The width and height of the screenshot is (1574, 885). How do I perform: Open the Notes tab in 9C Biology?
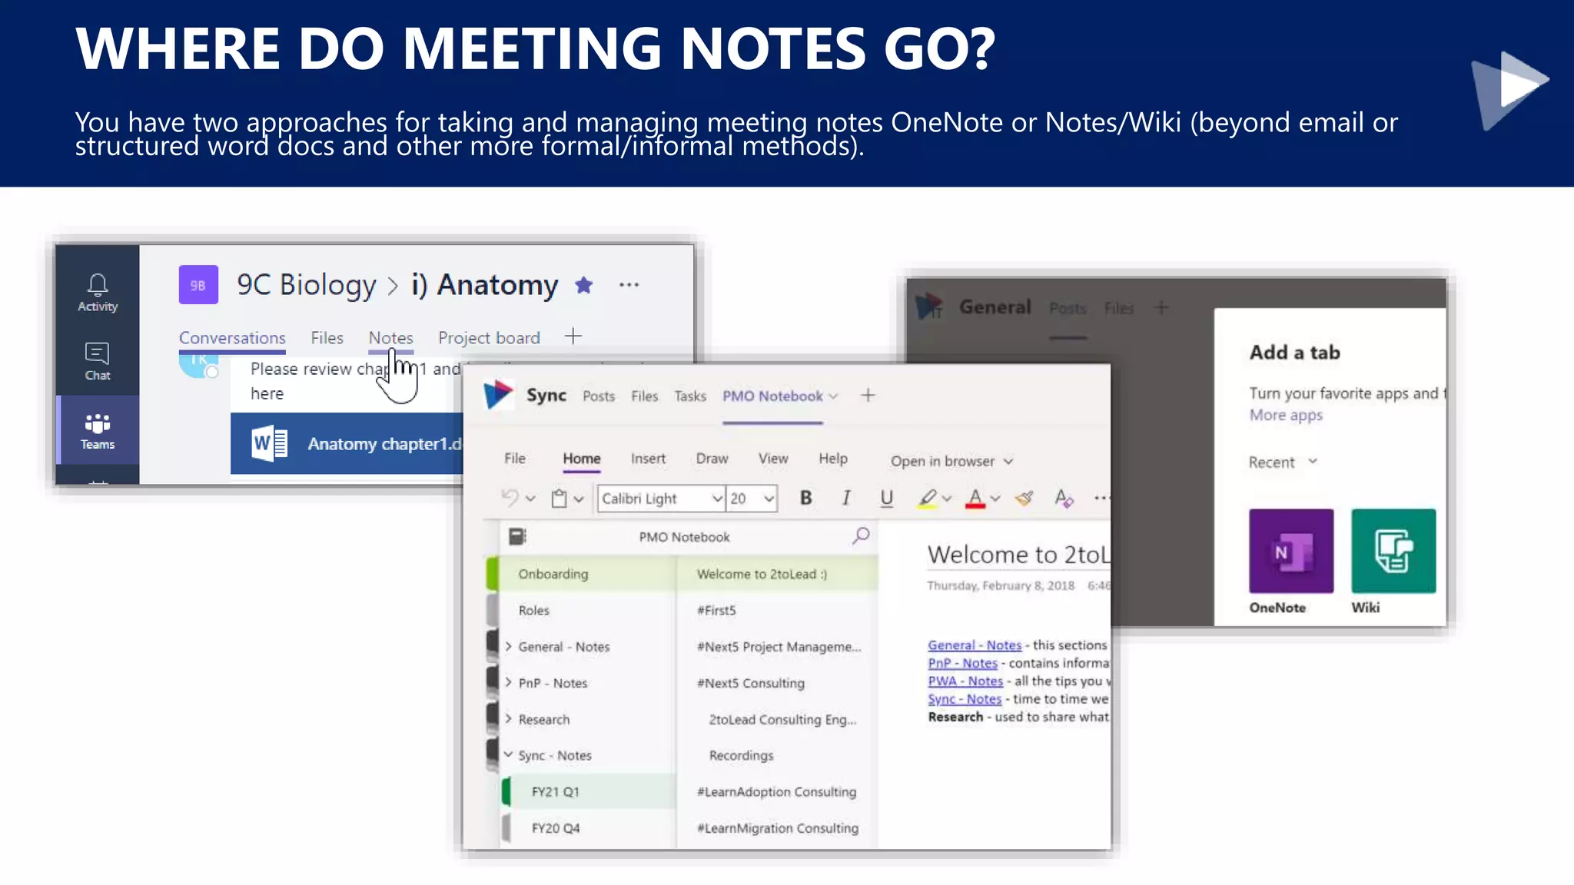tap(390, 338)
